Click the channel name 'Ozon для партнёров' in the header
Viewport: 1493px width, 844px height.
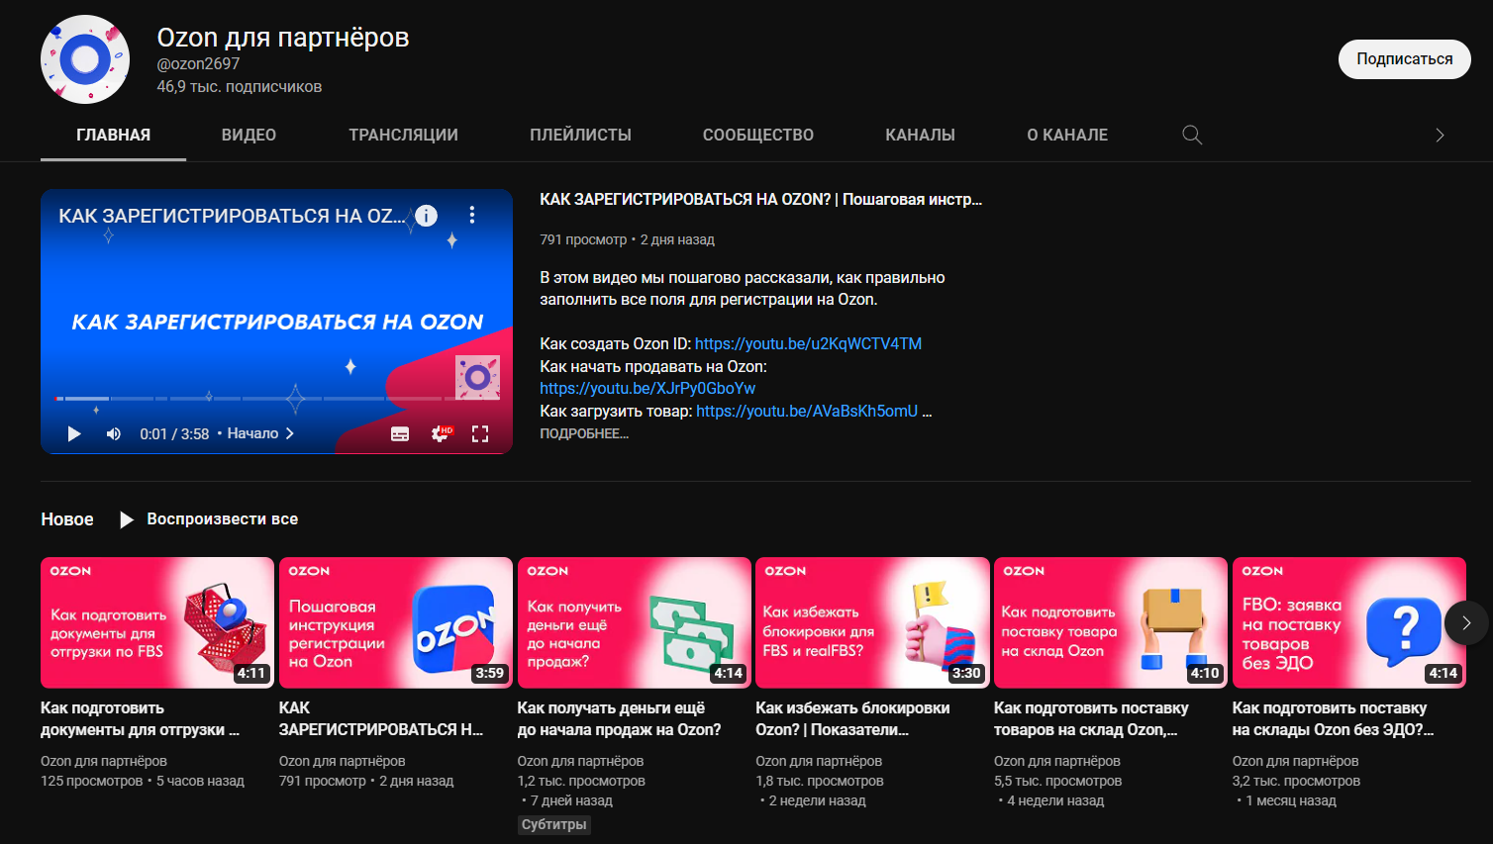[283, 38]
